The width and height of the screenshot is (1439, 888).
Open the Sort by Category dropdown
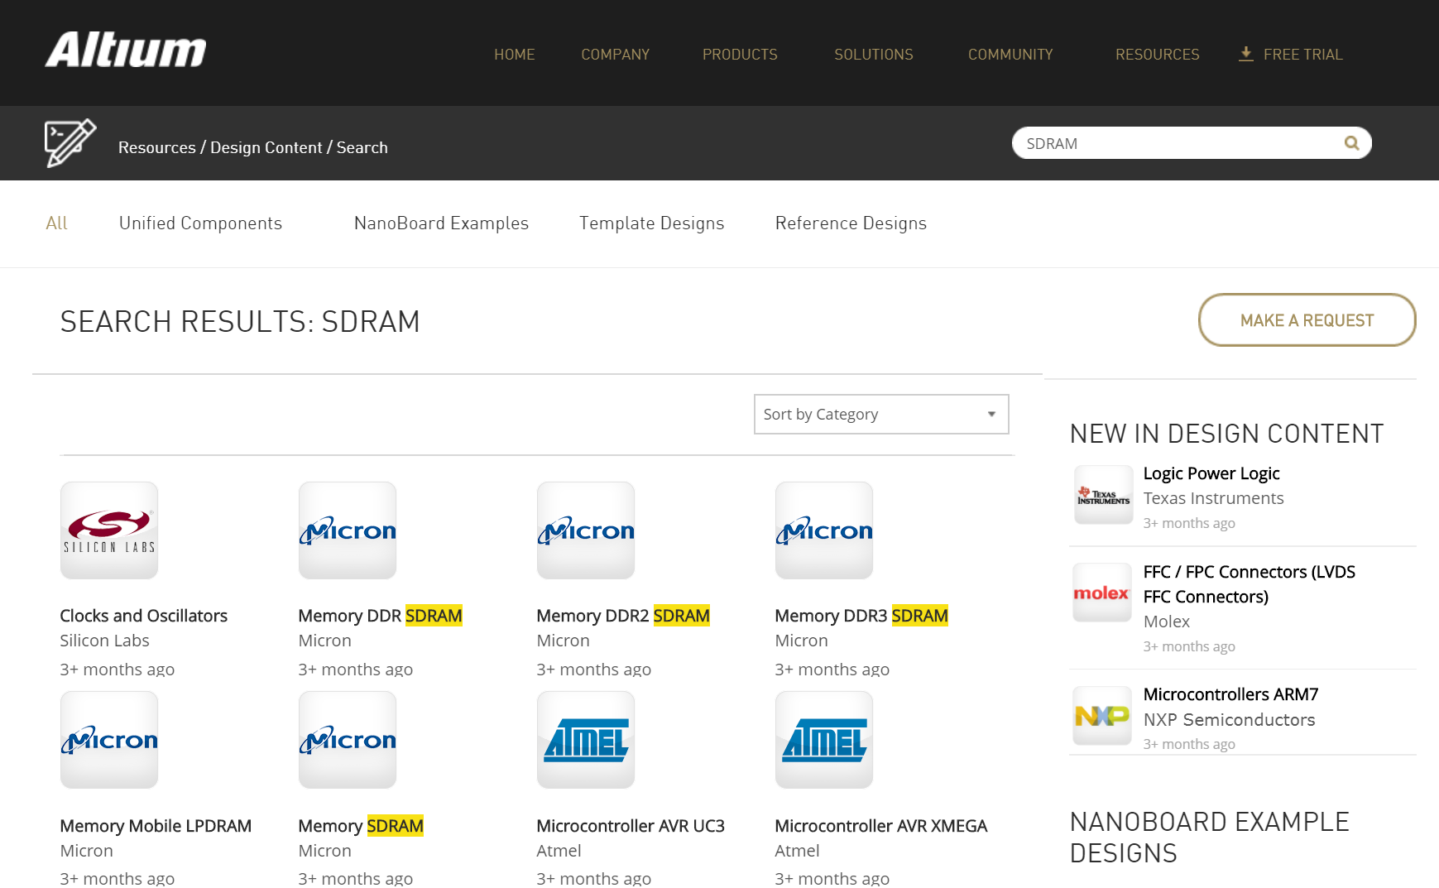click(880, 414)
